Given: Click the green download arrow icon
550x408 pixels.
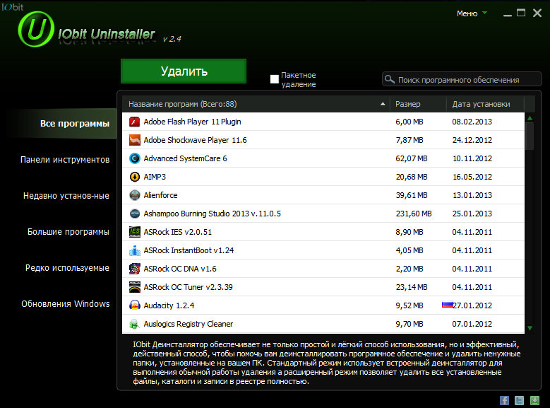Looking at the screenshot, I should pyautogui.click(x=534, y=400).
